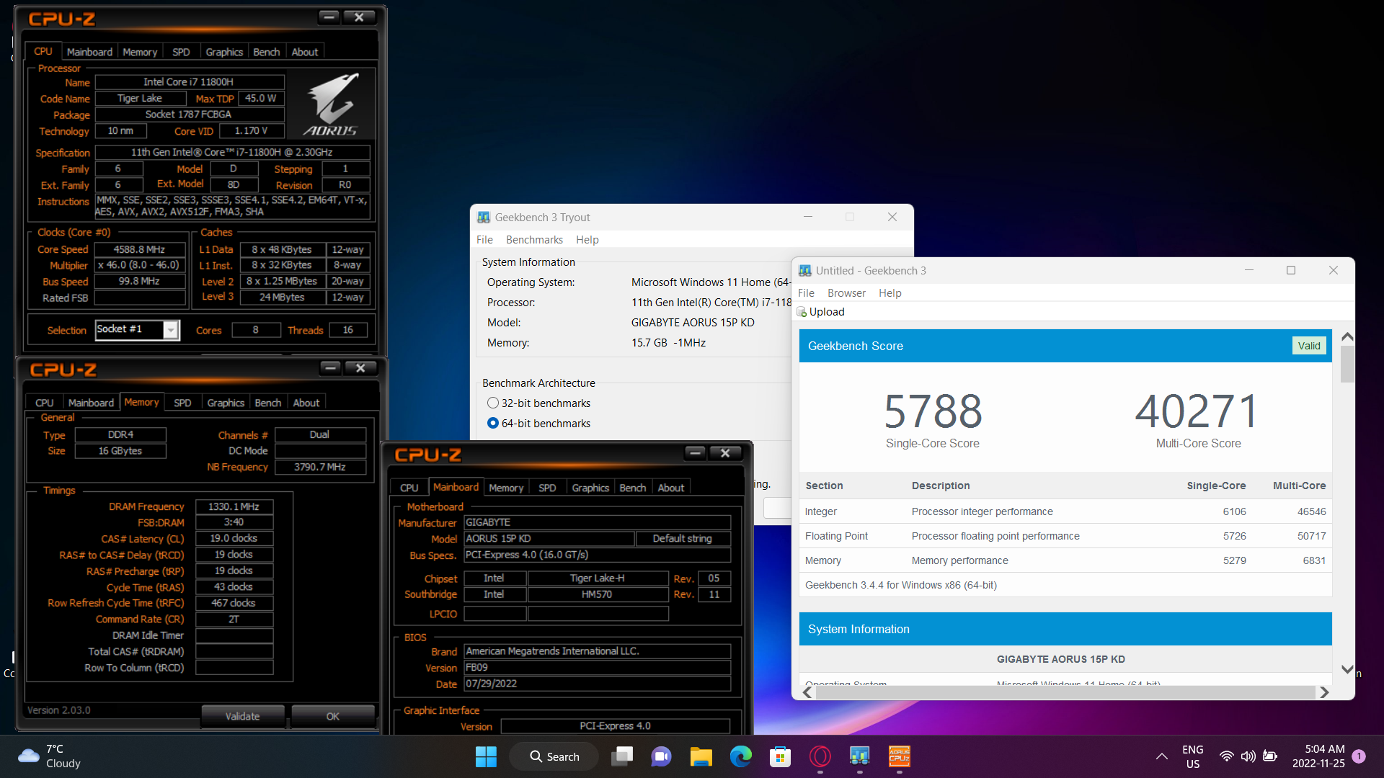Open Task View in the taskbar
This screenshot has width=1384, height=778.
click(622, 756)
